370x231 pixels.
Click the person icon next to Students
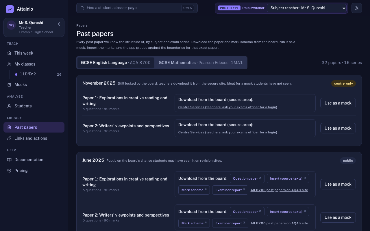pos(9,106)
